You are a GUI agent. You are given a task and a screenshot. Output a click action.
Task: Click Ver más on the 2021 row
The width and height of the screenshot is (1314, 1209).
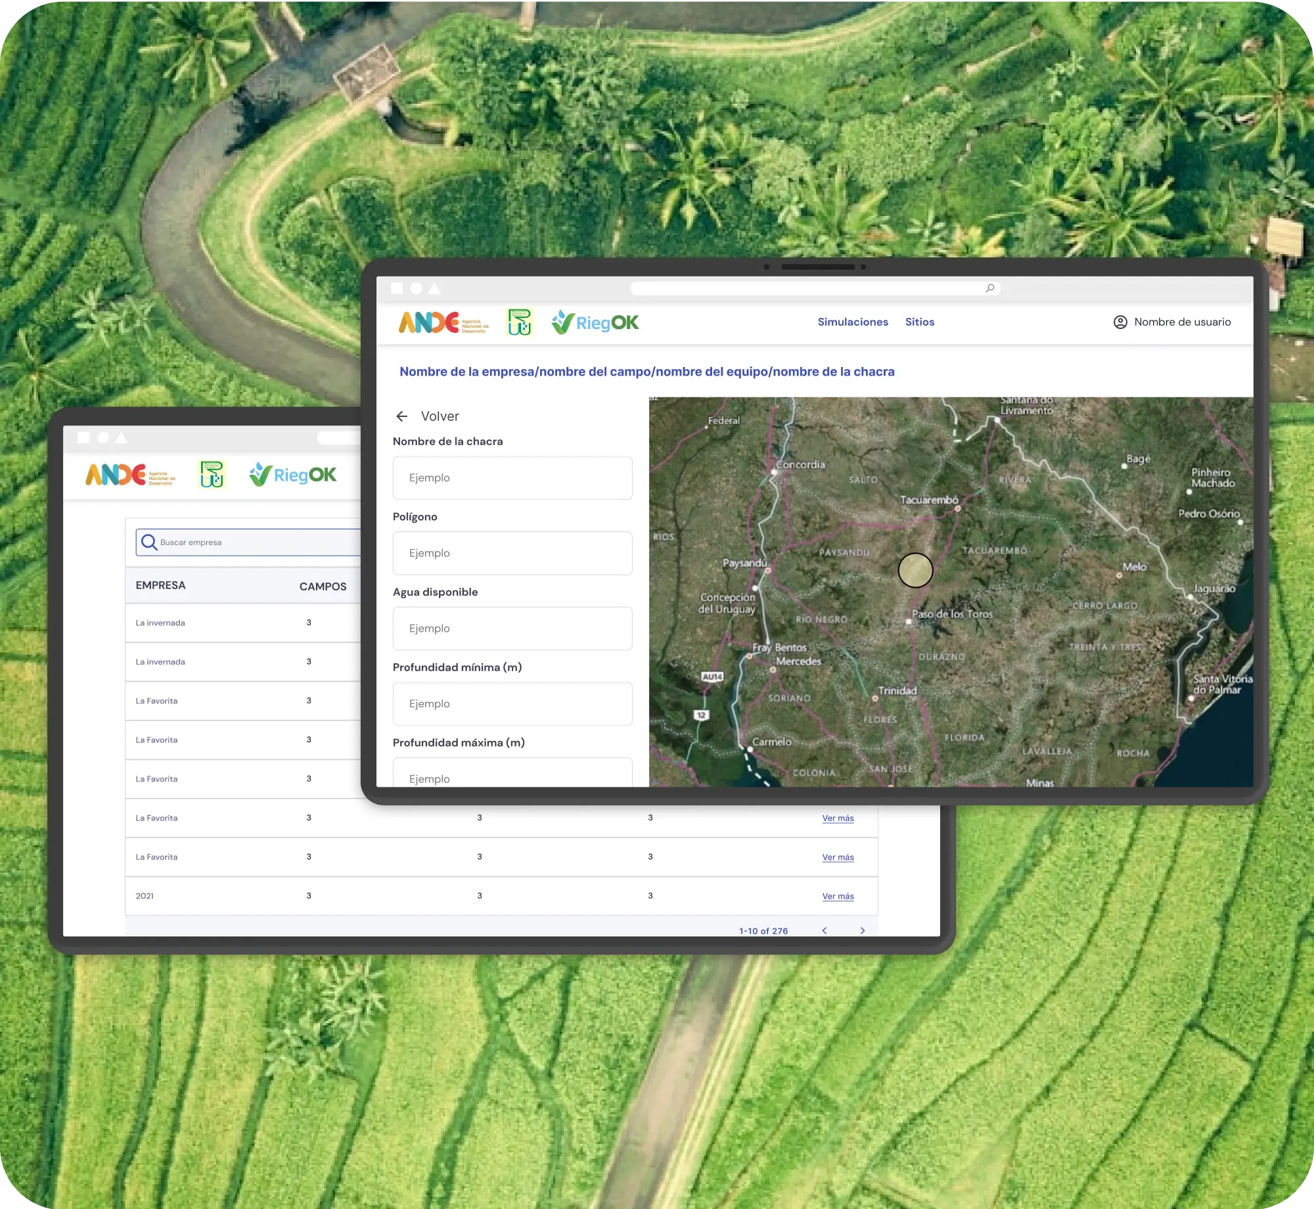pyautogui.click(x=838, y=896)
